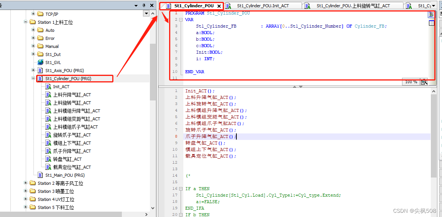Select St1_Cylinder_POU (PRG) in the tree

click(68, 79)
